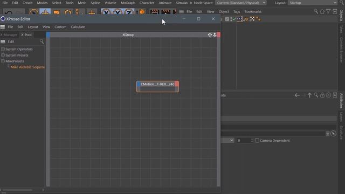345x194 pixels.
Task: Click the coordinate system cube icon
Action: (x=141, y=12)
